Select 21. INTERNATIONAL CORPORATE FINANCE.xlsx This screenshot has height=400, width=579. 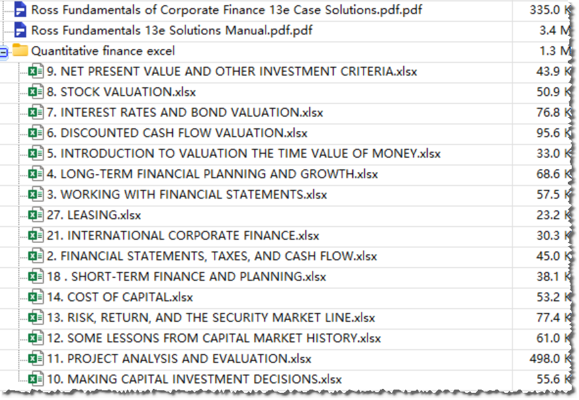click(x=183, y=236)
